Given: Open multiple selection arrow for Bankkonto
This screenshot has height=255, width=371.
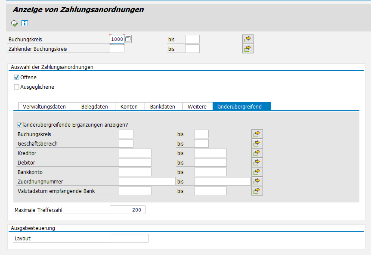Looking at the screenshot, I should [257, 172].
